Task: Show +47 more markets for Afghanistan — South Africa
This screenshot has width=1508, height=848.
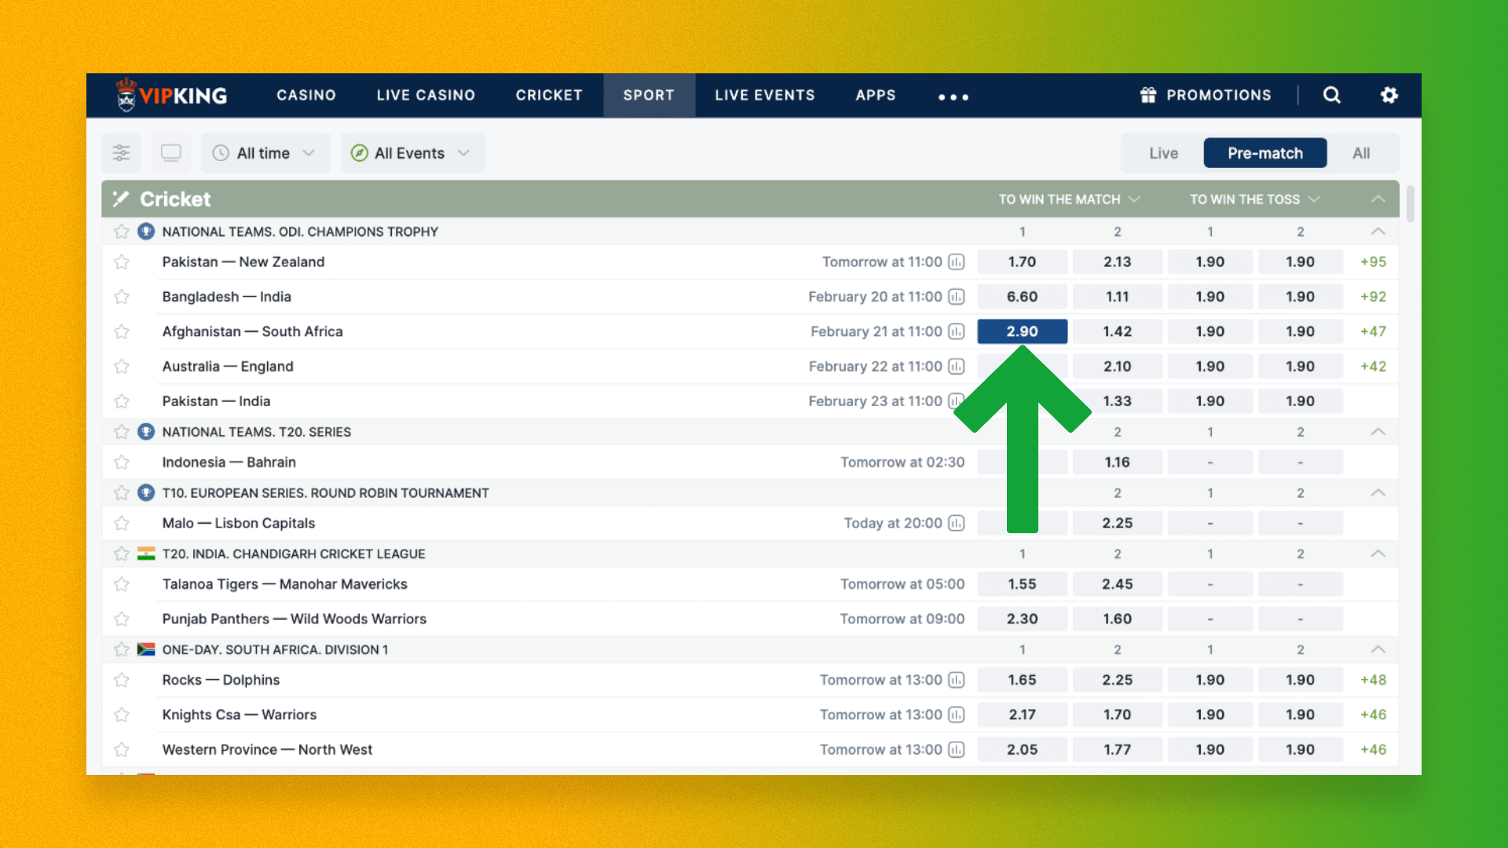Action: [x=1373, y=331]
